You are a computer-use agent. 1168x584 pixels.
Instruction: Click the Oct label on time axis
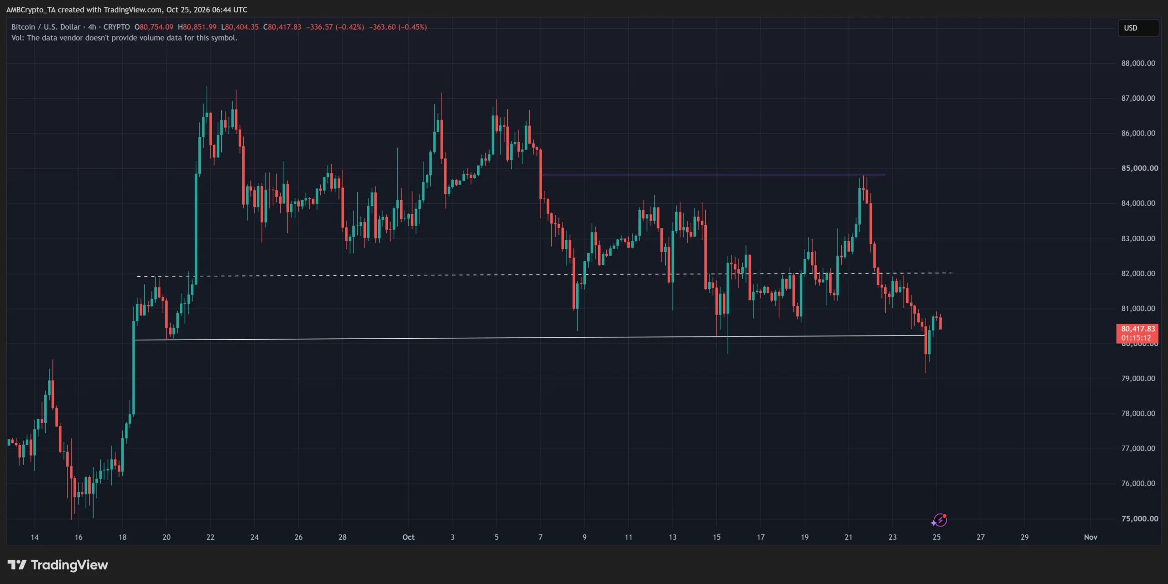(408, 537)
